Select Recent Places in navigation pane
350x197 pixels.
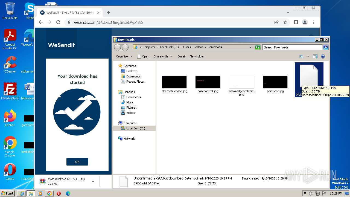point(133,81)
